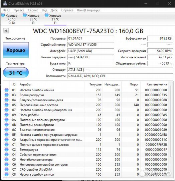Open the Язык(Language) menu
Image resolution: width=175 pixels, height=181 pixels.
pos(88,10)
